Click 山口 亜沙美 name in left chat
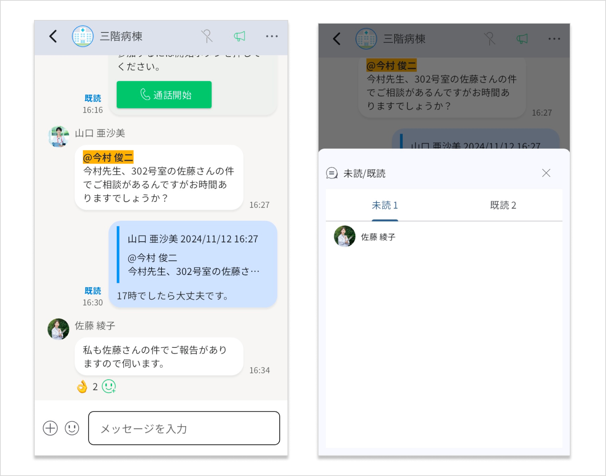 tap(100, 133)
